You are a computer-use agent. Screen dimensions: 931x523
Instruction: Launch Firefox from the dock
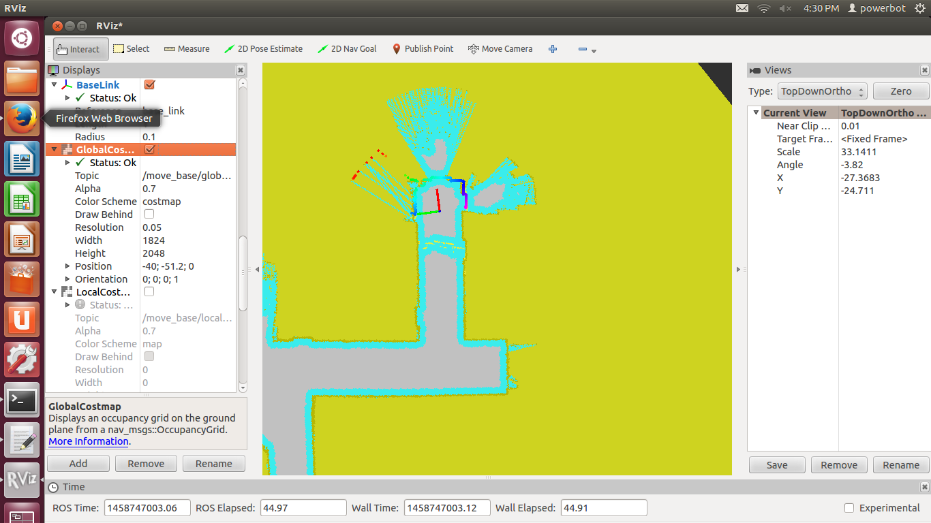[22, 118]
